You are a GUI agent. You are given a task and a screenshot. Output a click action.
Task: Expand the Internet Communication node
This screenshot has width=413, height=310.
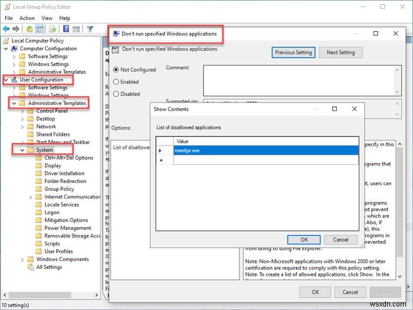pyautogui.click(x=31, y=197)
